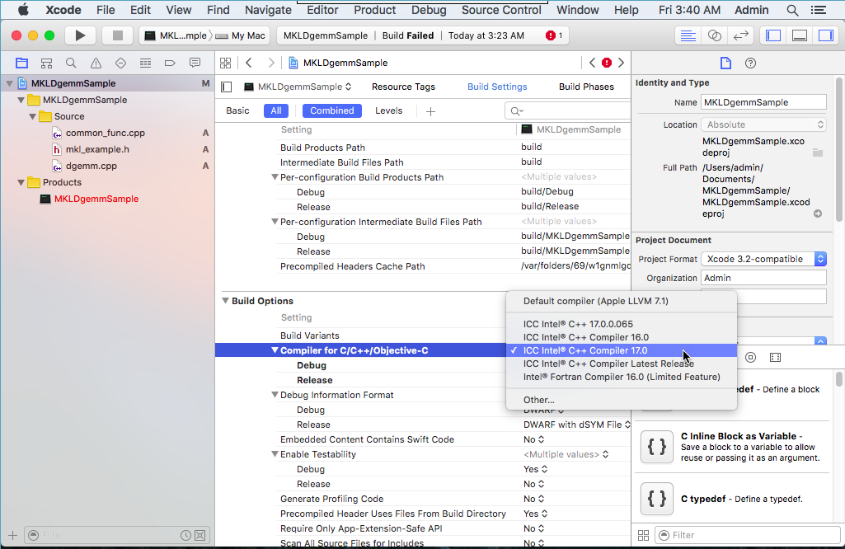Open the Issue navigator warning icon
Screen dimensions: 845x549
95,63
